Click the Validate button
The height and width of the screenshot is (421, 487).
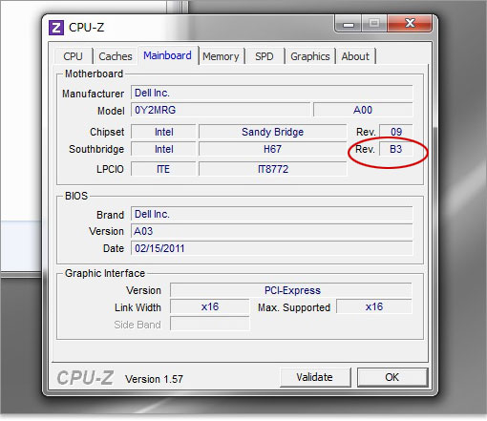pos(315,377)
